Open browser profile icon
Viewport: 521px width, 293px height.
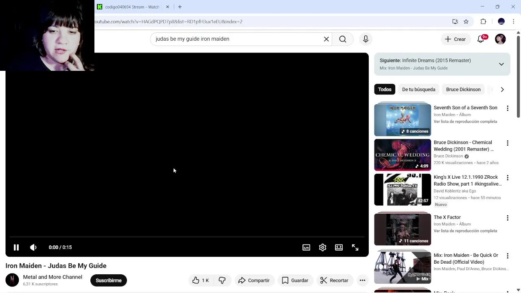click(501, 22)
